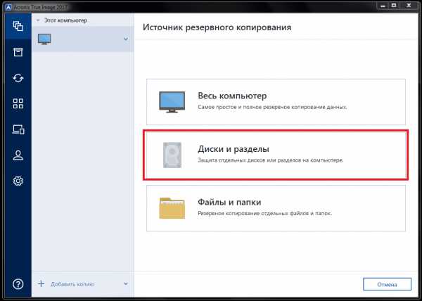Click the folder icon for "Файлы и папки"
The image size is (422, 301).
click(x=172, y=207)
